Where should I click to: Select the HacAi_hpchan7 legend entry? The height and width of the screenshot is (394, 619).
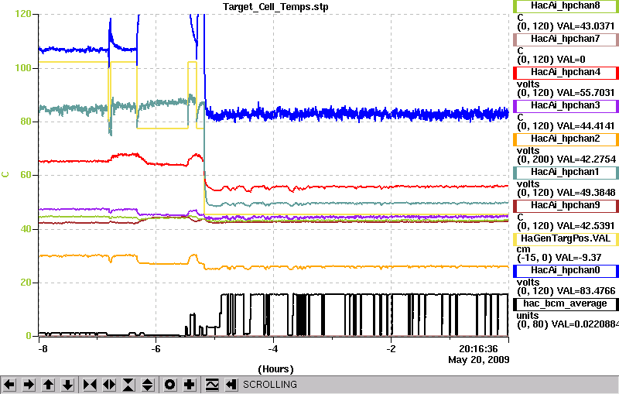pyautogui.click(x=566, y=39)
